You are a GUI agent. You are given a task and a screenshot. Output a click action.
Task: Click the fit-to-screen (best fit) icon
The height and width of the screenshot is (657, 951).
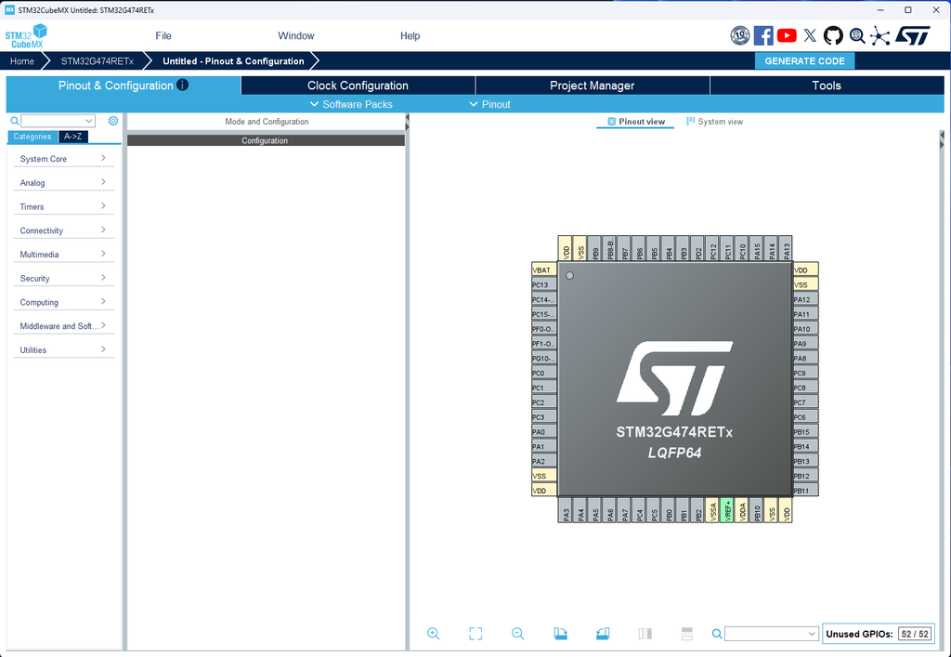pos(475,634)
